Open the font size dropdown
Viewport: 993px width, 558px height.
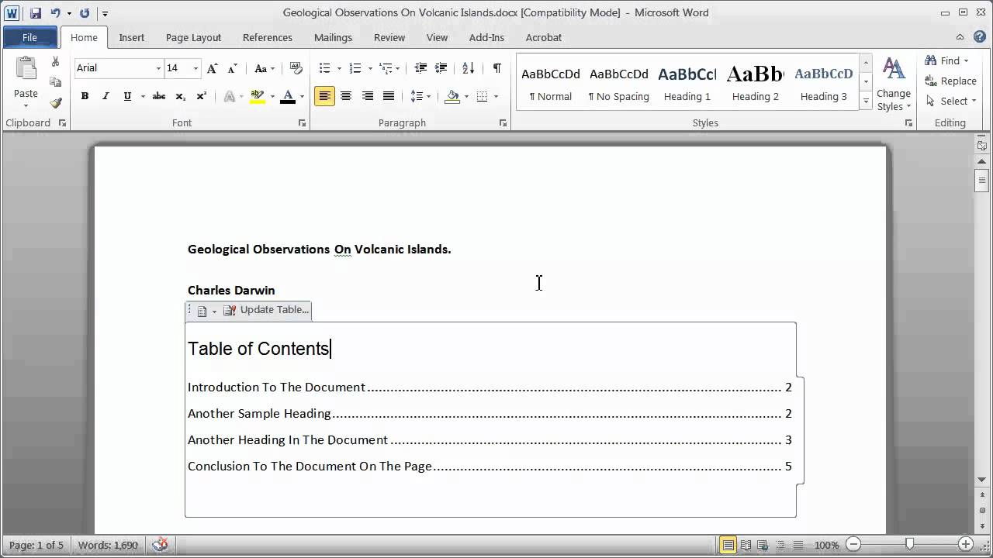pyautogui.click(x=195, y=68)
